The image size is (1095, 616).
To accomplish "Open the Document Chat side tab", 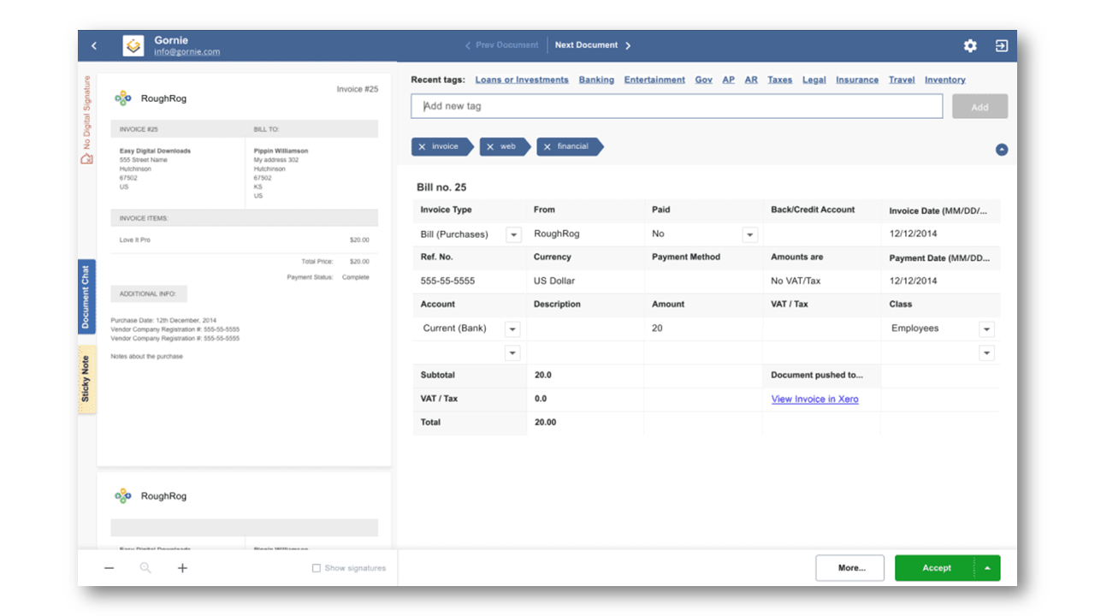I will 86,298.
